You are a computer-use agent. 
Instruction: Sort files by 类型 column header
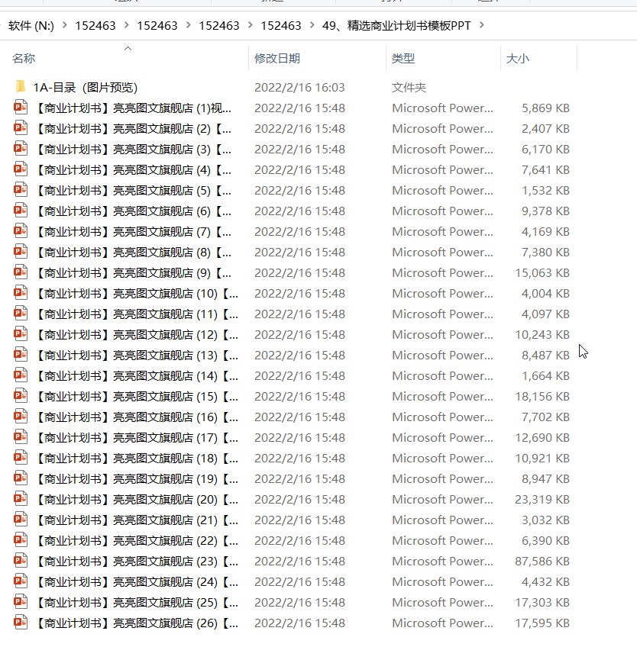[x=403, y=58]
